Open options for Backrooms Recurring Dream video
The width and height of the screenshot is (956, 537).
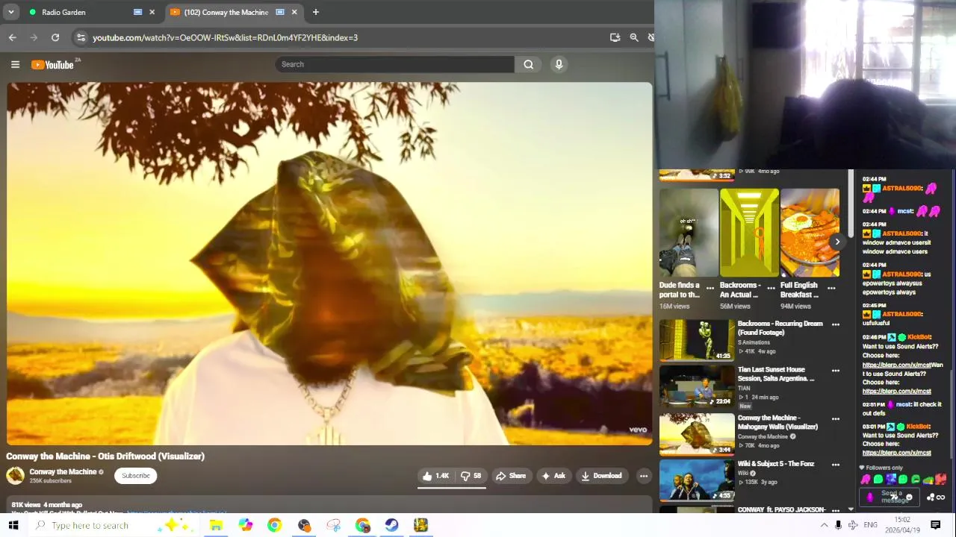pos(836,324)
